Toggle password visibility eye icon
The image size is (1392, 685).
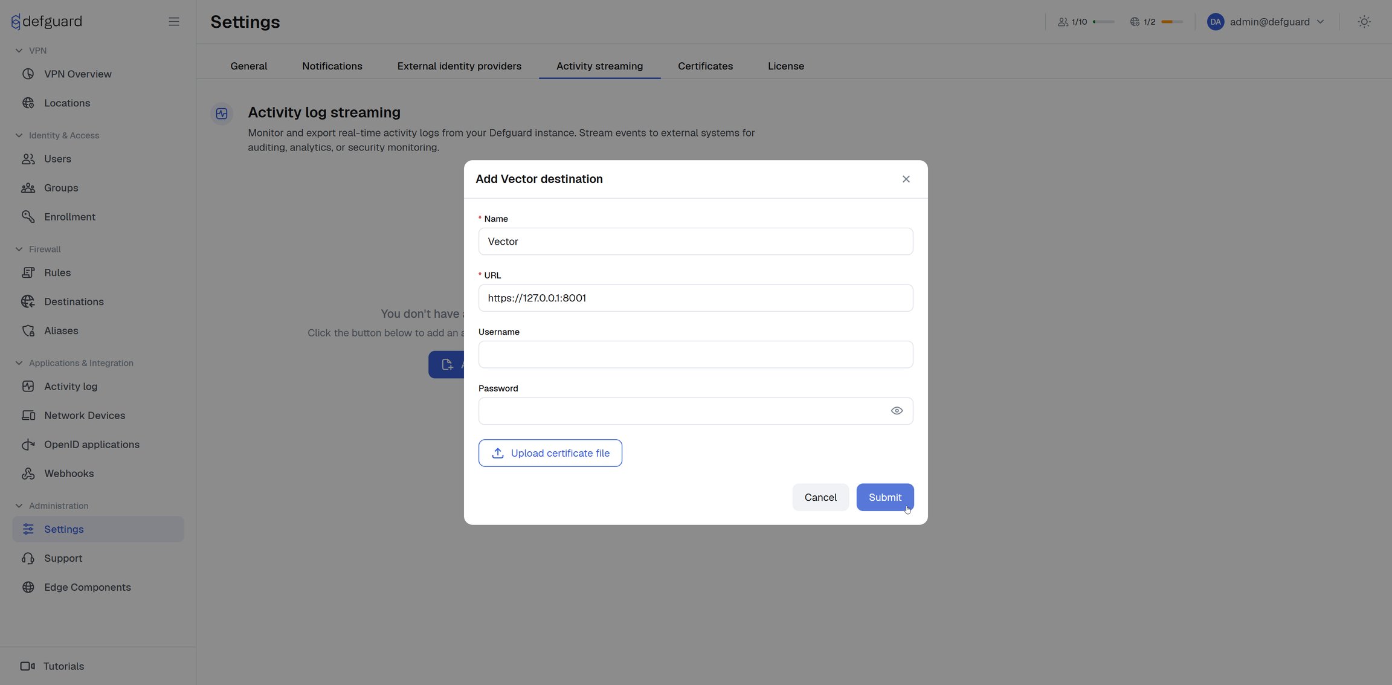897,411
